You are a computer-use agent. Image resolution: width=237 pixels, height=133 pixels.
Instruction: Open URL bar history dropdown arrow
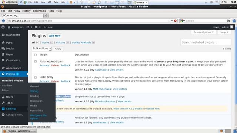172,21
